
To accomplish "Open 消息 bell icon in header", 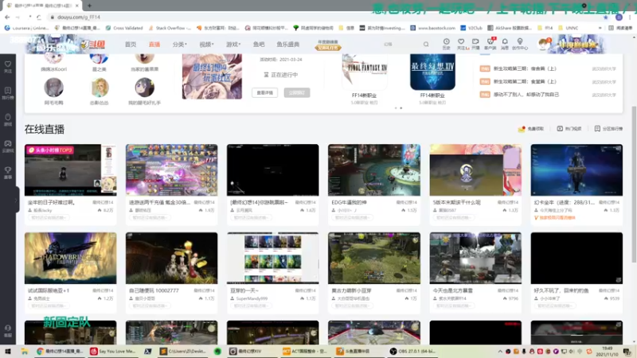I will (505, 44).
